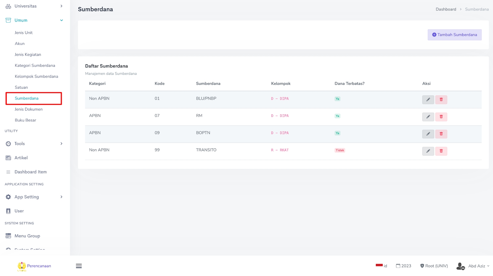Select Jenis Kegiatan in sidebar

(28, 55)
